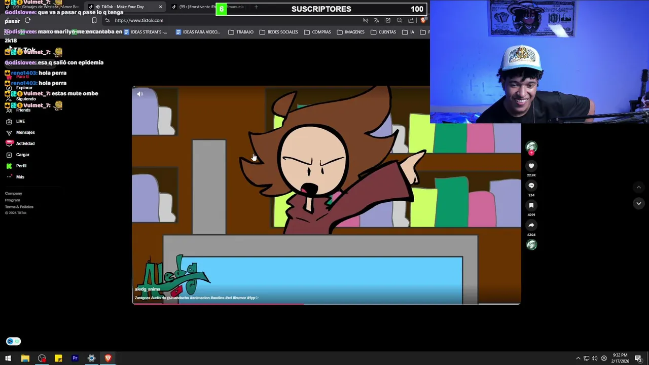This screenshot has width=649, height=365.
Task: Go to previous video with up chevron
Action: pyautogui.click(x=639, y=187)
